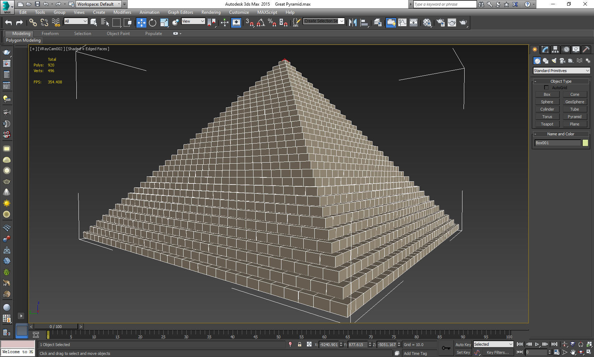The height and width of the screenshot is (357, 594).
Task: Select the Bind to Space Warp tool
Action: tap(56, 23)
